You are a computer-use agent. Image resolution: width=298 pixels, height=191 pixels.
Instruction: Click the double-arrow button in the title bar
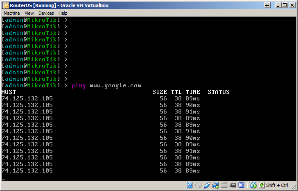(267, 5)
